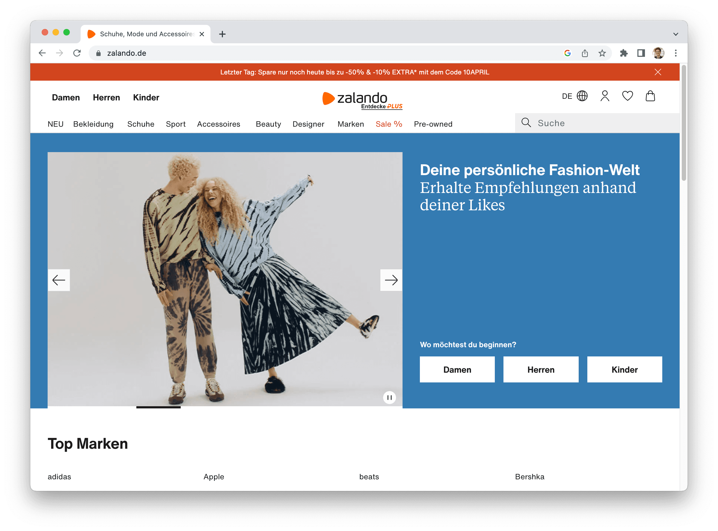Click the browser forward arrow
Viewport: 718px width, 531px height.
coord(60,53)
